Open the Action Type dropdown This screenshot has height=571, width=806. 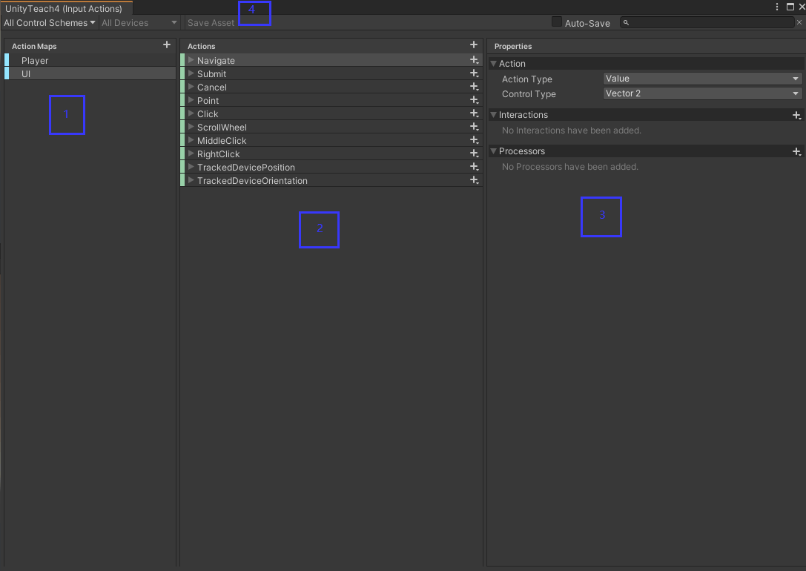click(x=702, y=79)
